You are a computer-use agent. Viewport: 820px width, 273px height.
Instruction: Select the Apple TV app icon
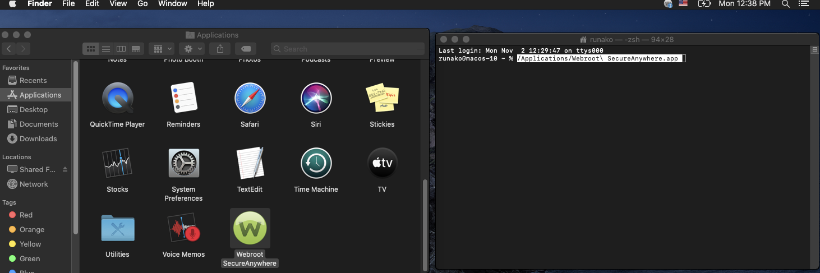point(382,163)
